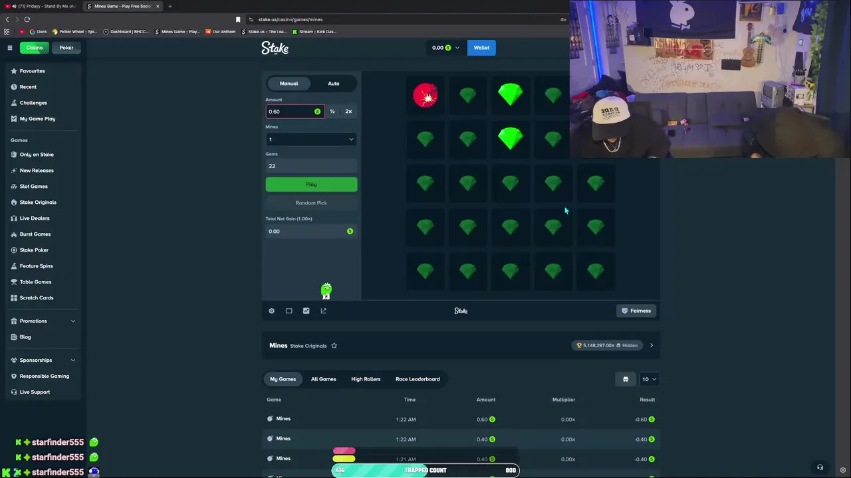The image size is (851, 478).
Task: Select the All Games tab
Action: [x=324, y=379]
